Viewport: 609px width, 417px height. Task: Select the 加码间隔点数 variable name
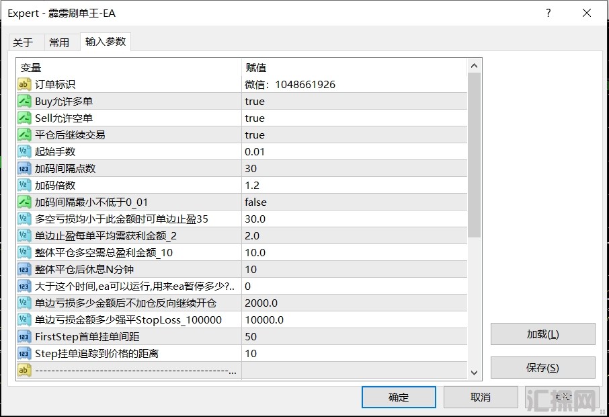pos(65,168)
